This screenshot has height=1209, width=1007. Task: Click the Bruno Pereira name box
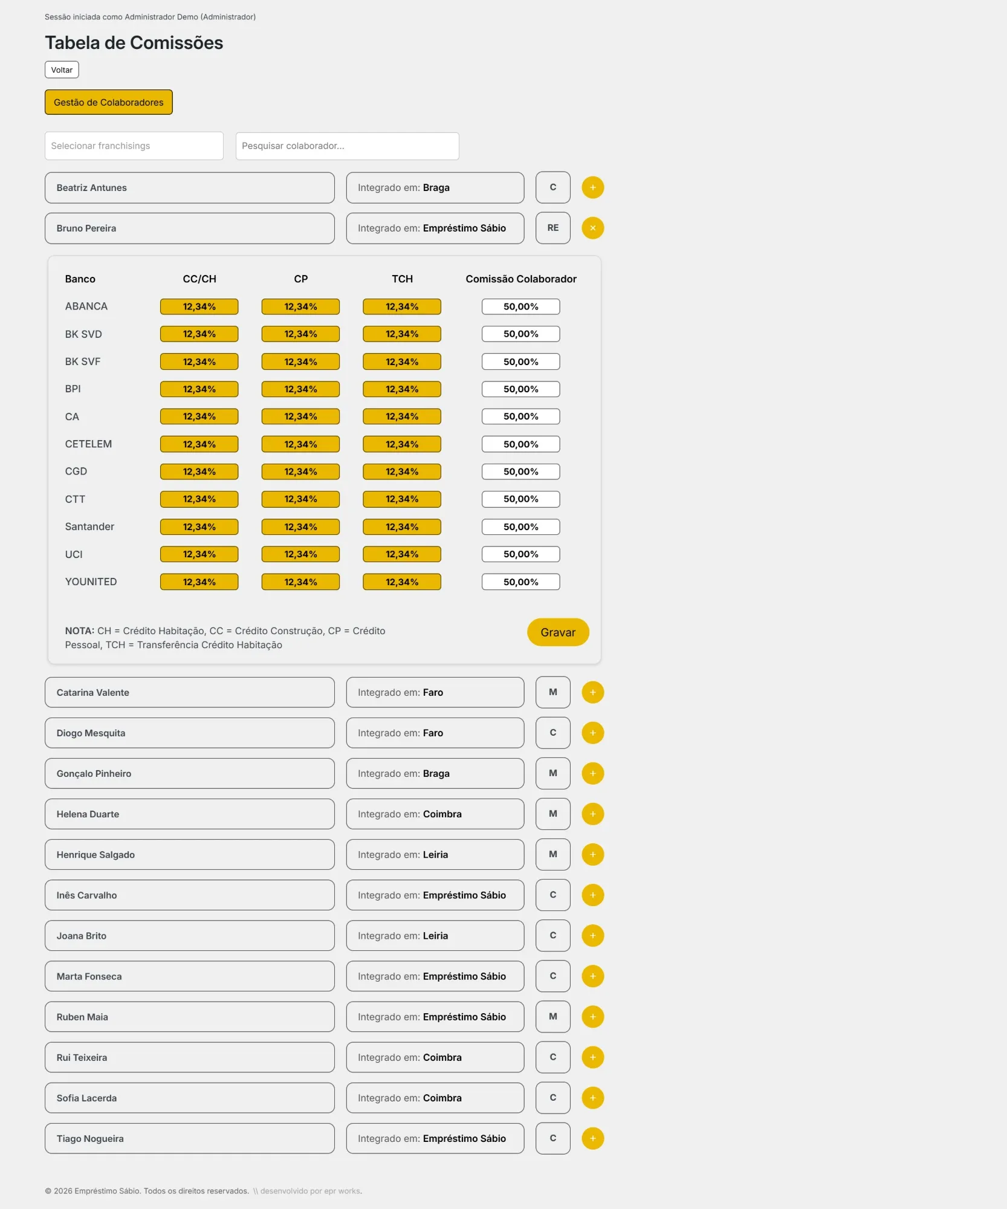pos(190,228)
